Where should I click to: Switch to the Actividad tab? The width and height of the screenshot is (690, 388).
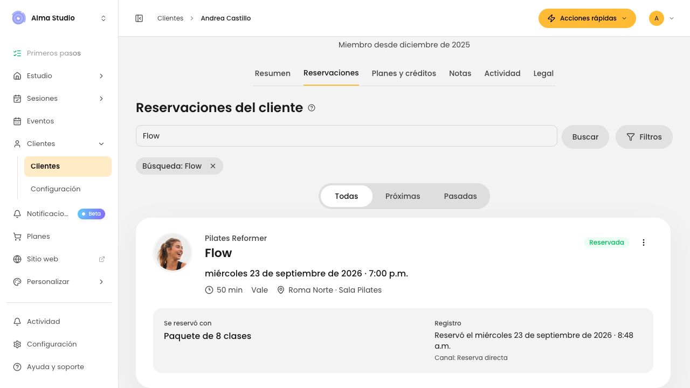(502, 73)
